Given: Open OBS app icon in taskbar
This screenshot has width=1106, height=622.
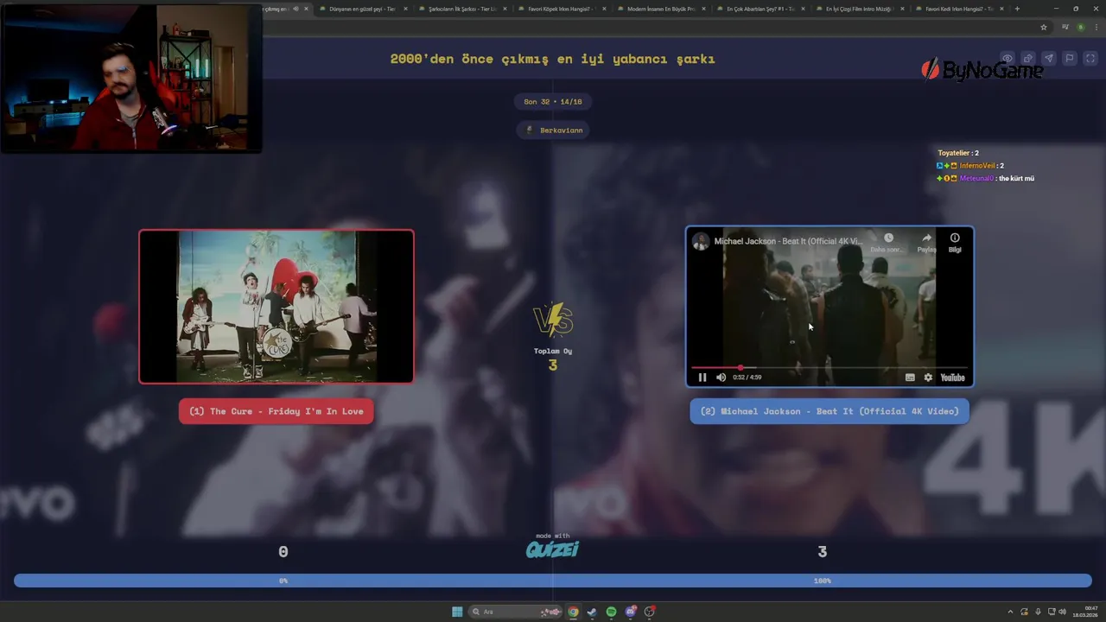Looking at the screenshot, I should pyautogui.click(x=650, y=612).
